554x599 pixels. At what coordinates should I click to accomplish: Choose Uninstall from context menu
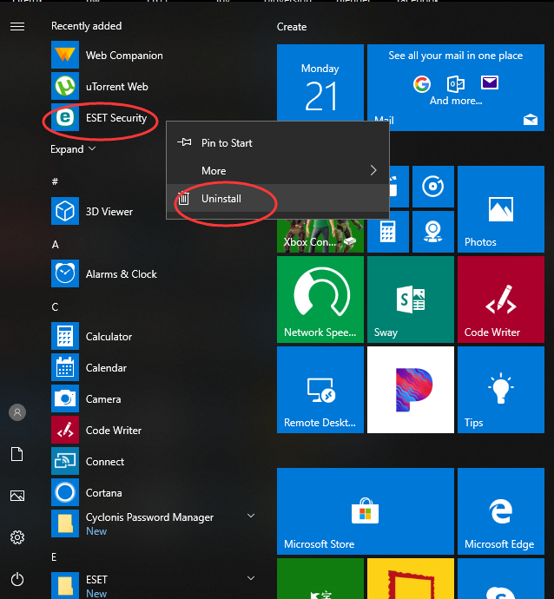tap(278, 198)
